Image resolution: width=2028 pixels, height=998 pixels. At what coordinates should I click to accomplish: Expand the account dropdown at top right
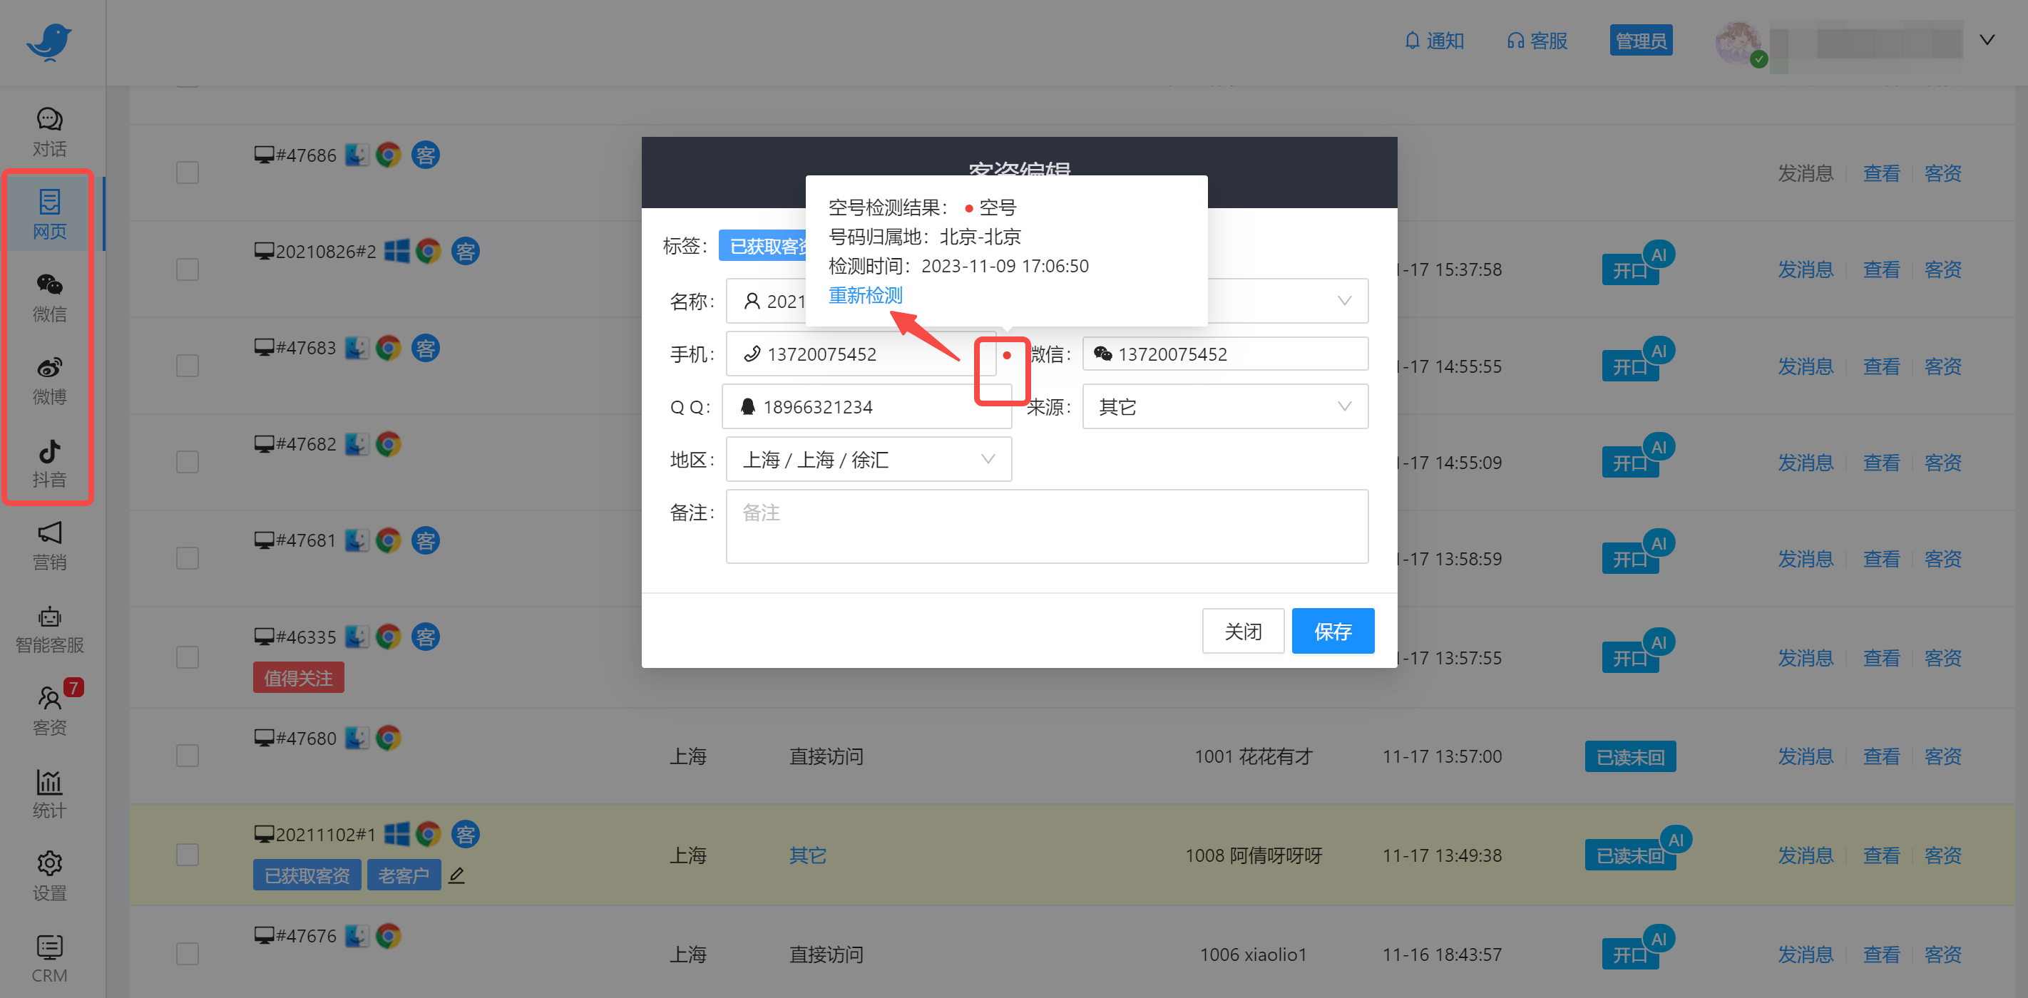[x=1987, y=39]
